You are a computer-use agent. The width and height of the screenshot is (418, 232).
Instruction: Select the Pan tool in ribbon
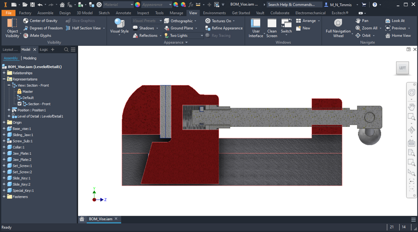pos(362,21)
